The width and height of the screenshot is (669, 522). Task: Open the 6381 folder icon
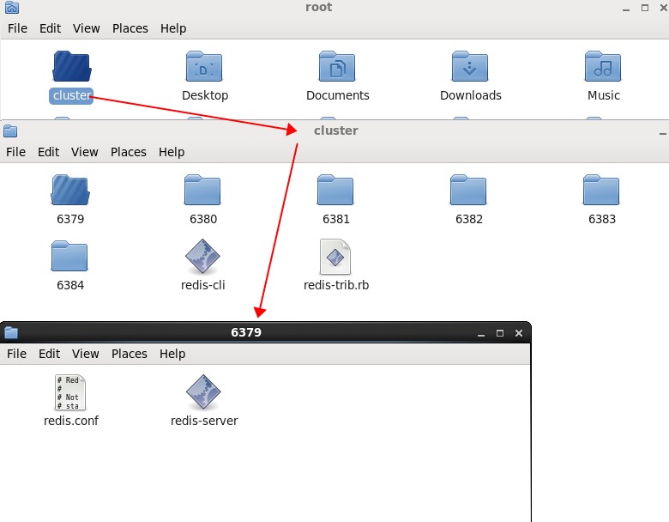(x=335, y=190)
